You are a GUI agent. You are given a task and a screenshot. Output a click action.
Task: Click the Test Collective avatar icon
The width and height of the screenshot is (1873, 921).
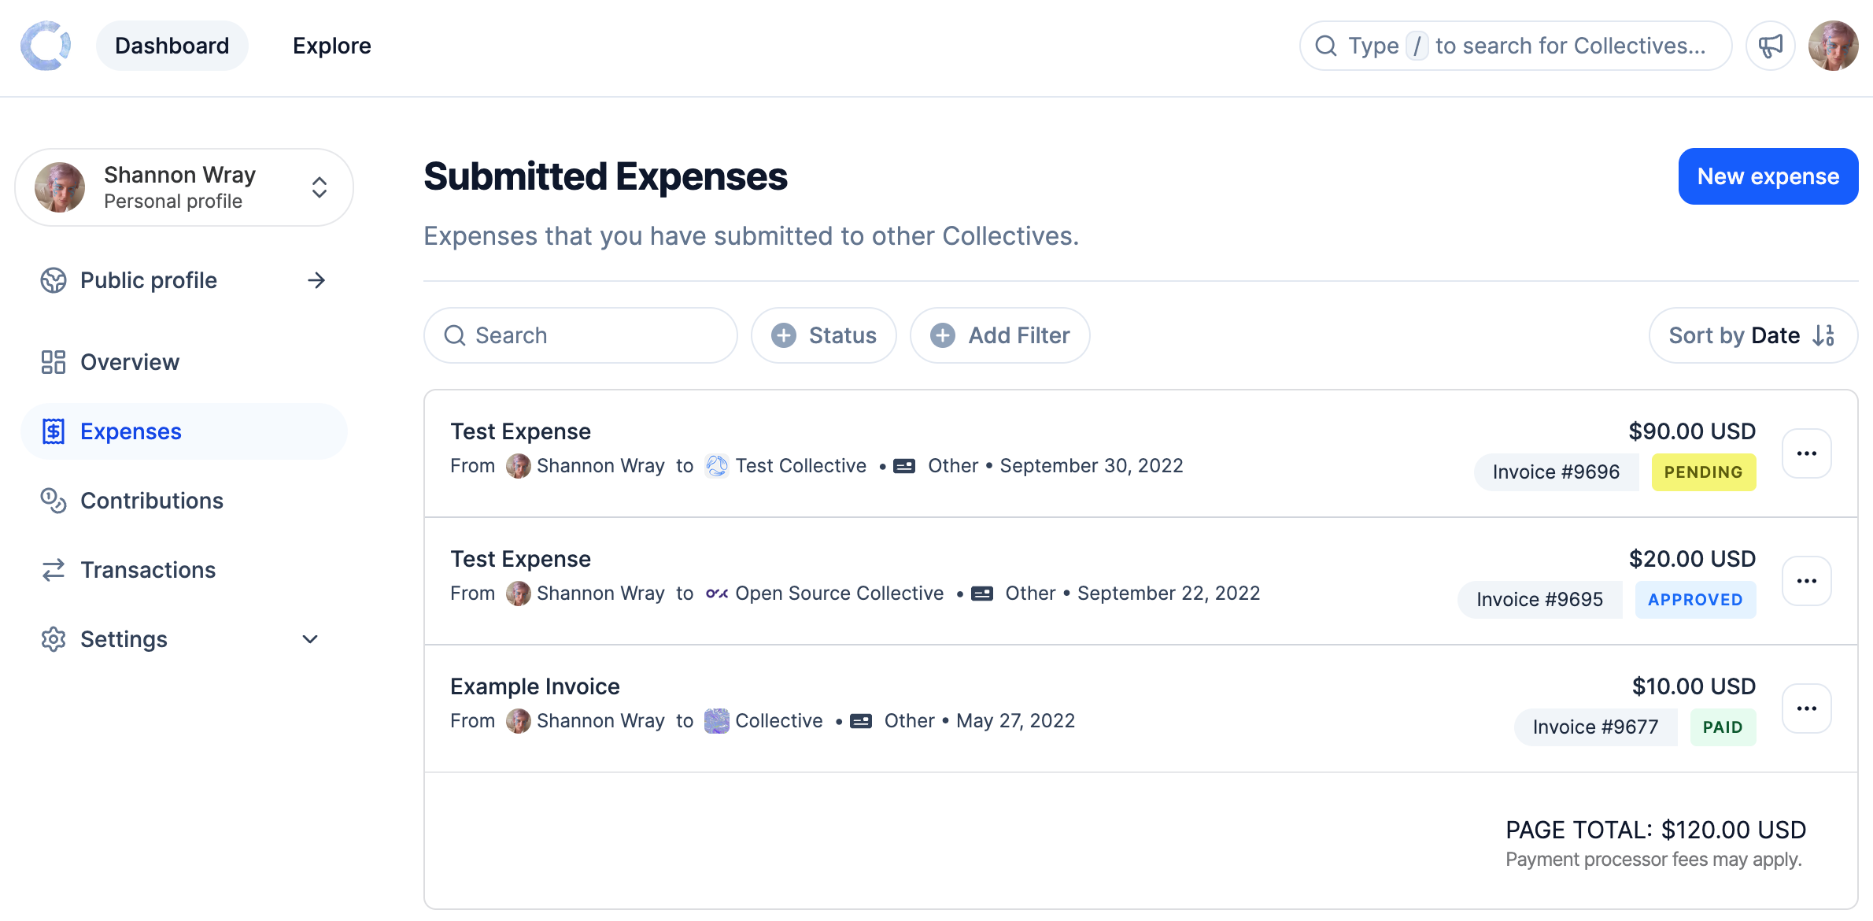point(716,466)
